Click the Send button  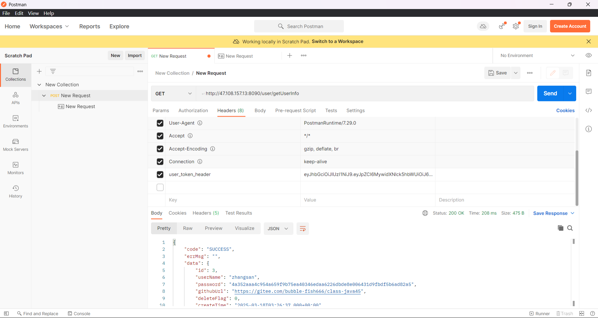tap(550, 94)
